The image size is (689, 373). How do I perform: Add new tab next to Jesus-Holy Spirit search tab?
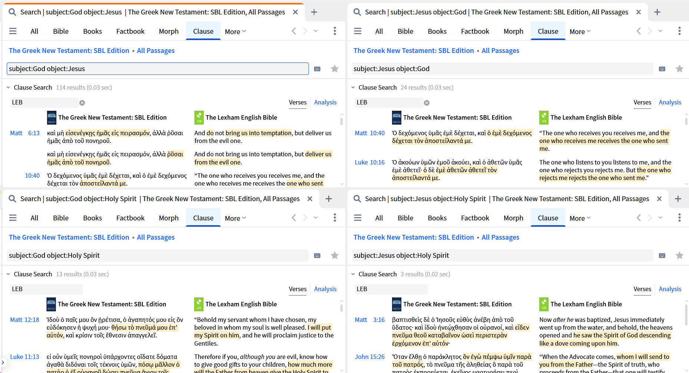click(678, 199)
